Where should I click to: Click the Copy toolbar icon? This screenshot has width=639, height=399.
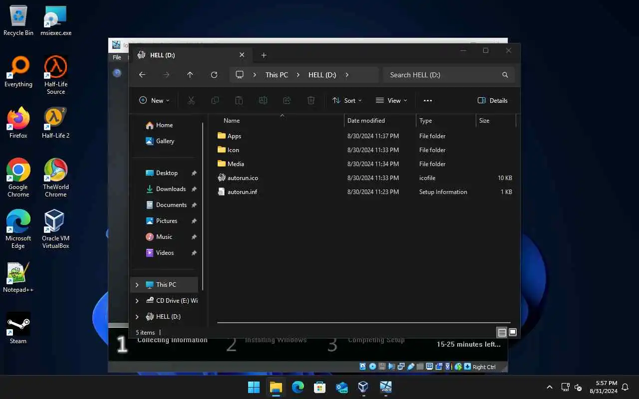point(215,100)
